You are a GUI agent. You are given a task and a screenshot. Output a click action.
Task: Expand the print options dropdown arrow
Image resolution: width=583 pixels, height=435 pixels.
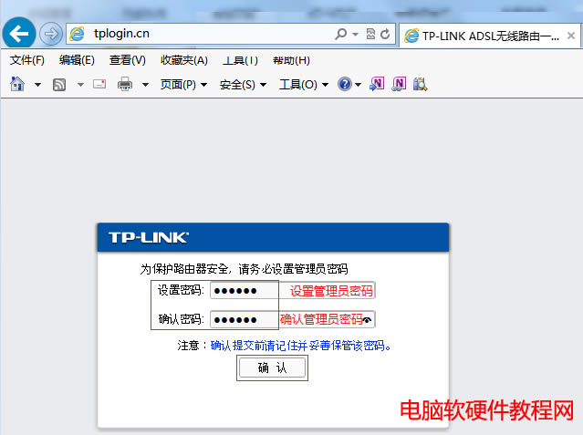145,85
